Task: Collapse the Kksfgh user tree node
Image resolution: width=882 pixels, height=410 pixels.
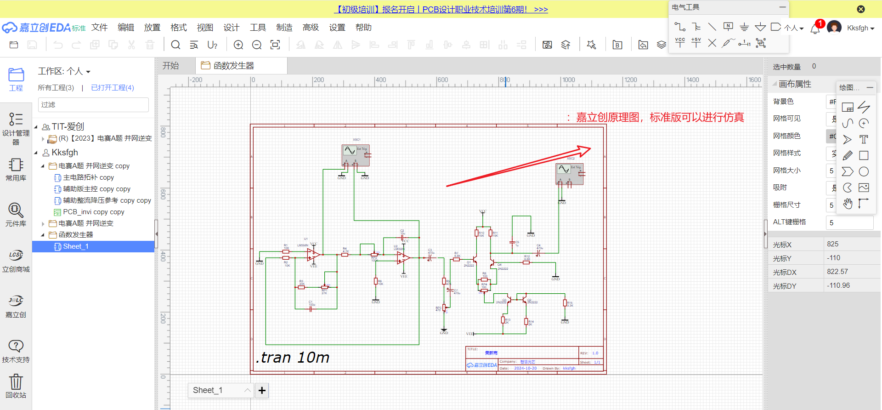Action: click(36, 153)
